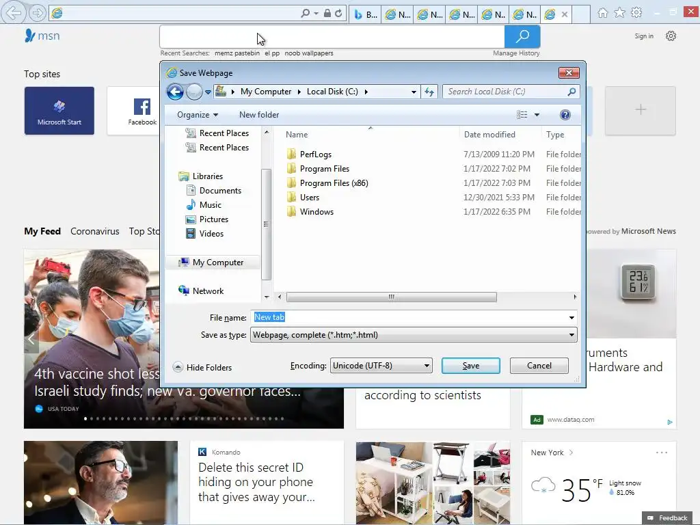Click the MSN search button
The width and height of the screenshot is (700, 525).
522,37
